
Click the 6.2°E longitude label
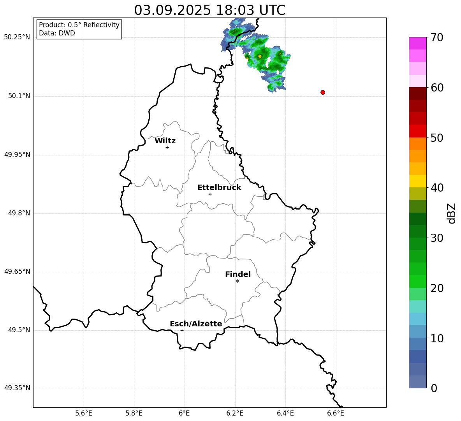[x=235, y=413]
